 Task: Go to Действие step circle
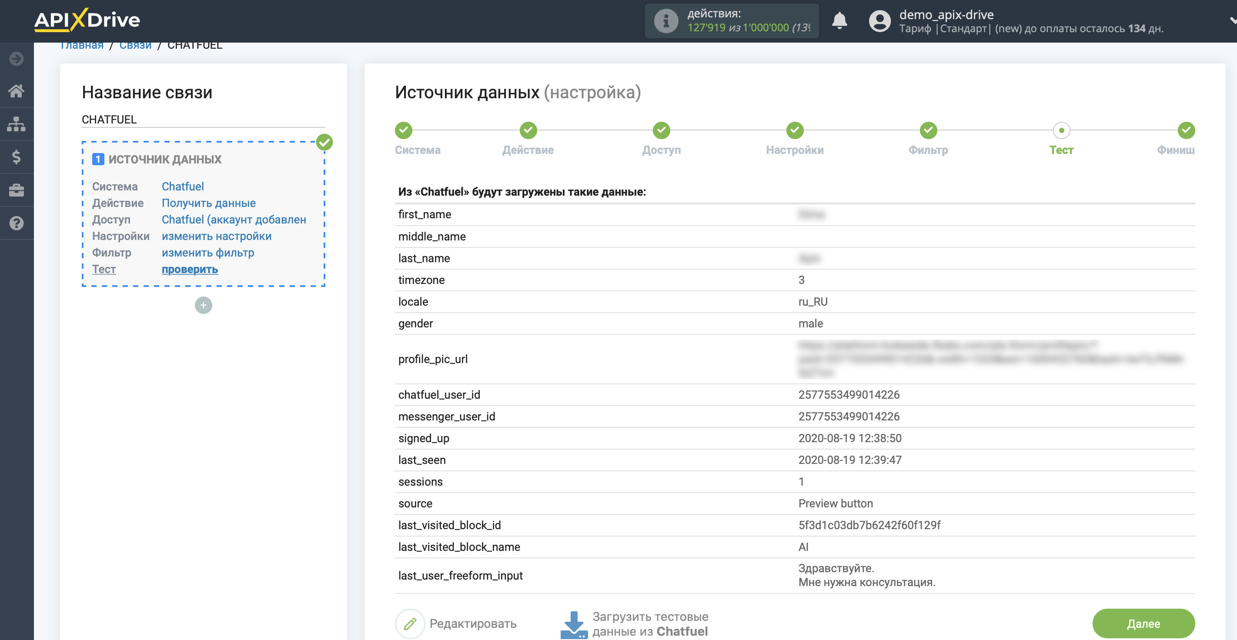pos(528,130)
